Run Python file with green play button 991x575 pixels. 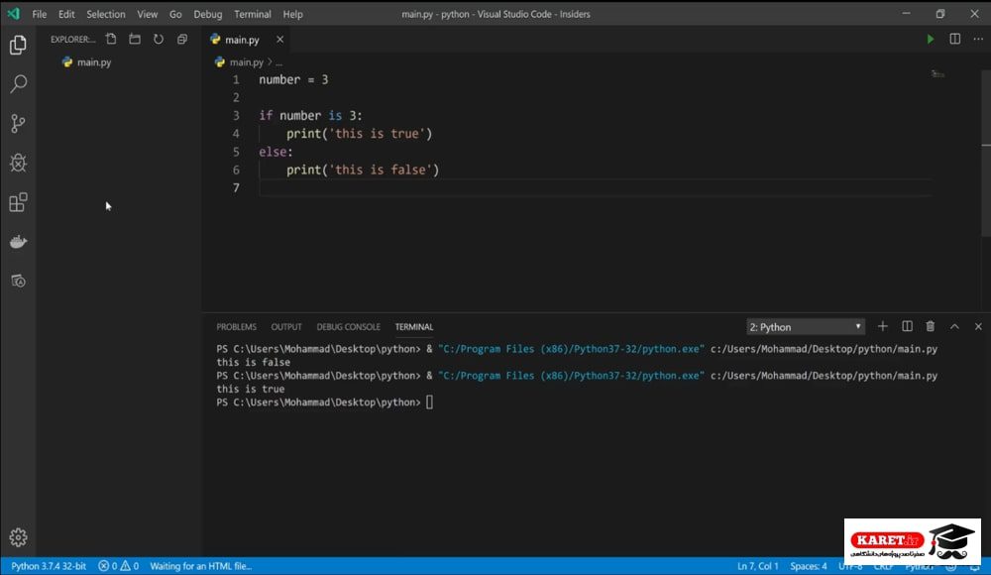(931, 40)
